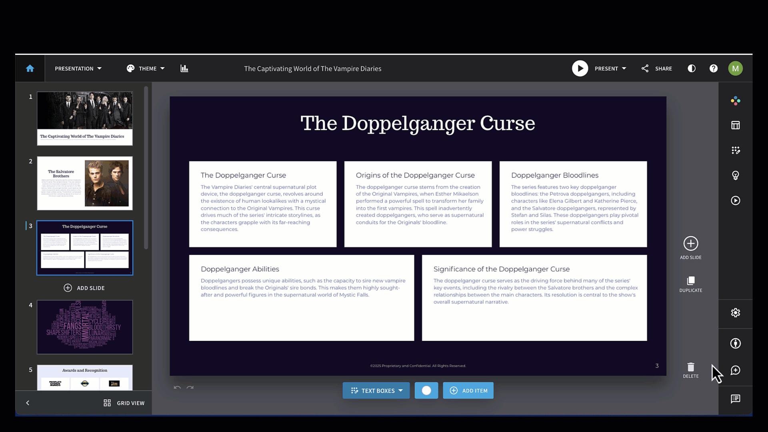Click the Significance of the Doppelganger Curse heading
The image size is (768, 432).
coord(502,269)
